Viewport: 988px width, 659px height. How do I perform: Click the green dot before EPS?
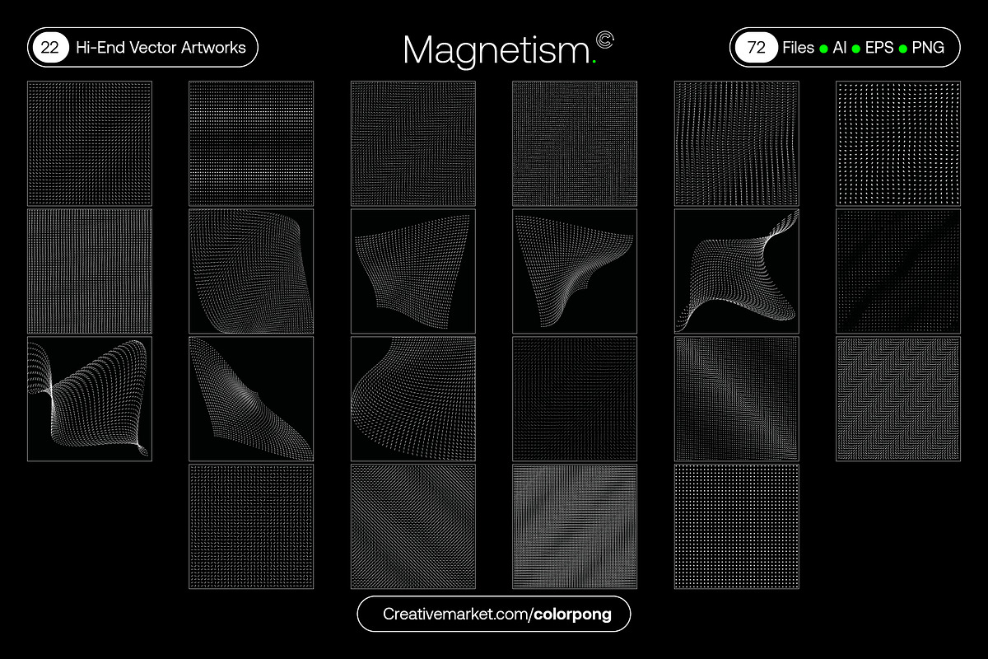(856, 49)
